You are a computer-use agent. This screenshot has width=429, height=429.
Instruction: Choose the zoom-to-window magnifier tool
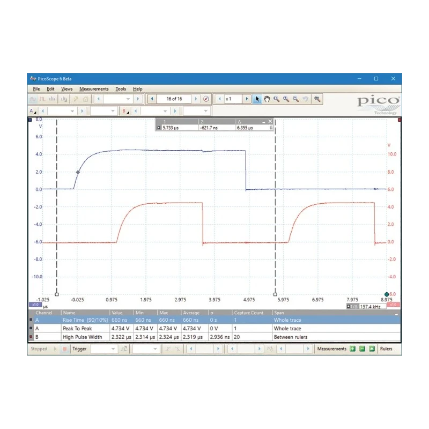click(277, 99)
